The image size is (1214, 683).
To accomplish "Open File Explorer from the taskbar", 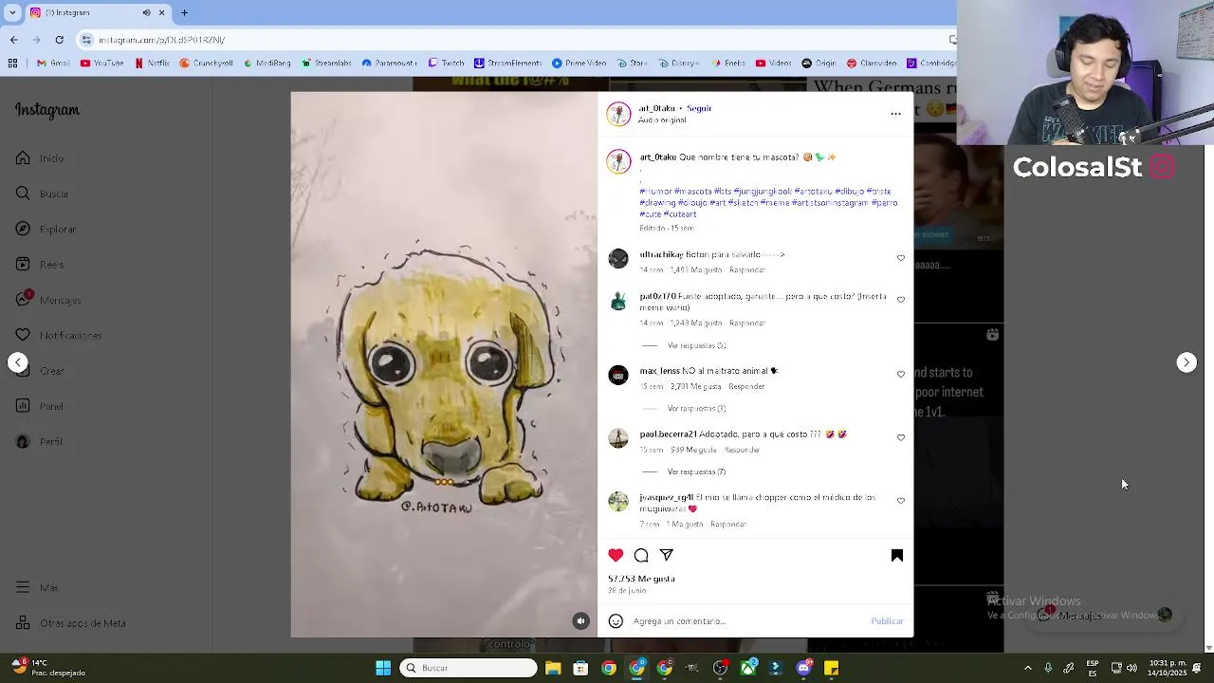I will (553, 669).
